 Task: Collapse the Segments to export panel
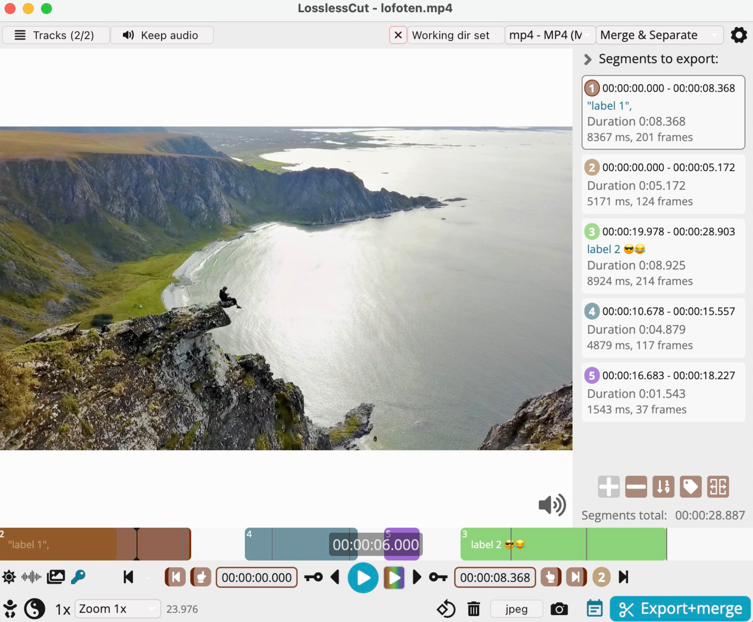point(588,59)
